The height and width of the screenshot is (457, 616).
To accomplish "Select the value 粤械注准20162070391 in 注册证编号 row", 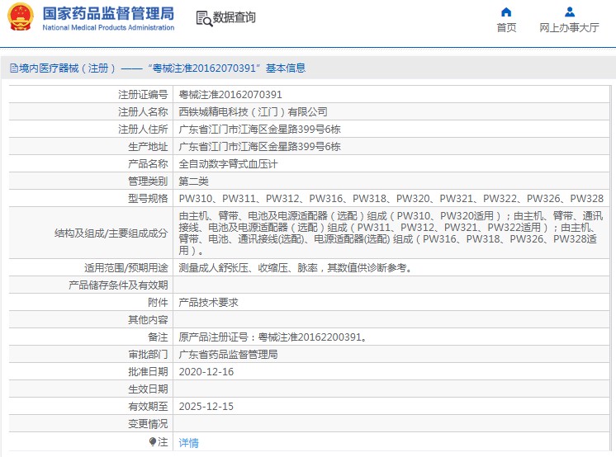I will (x=230, y=95).
